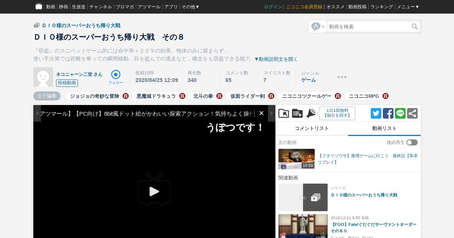Expand the video description with 動画説明文を開く
The image size is (454, 238).
click(276, 59)
